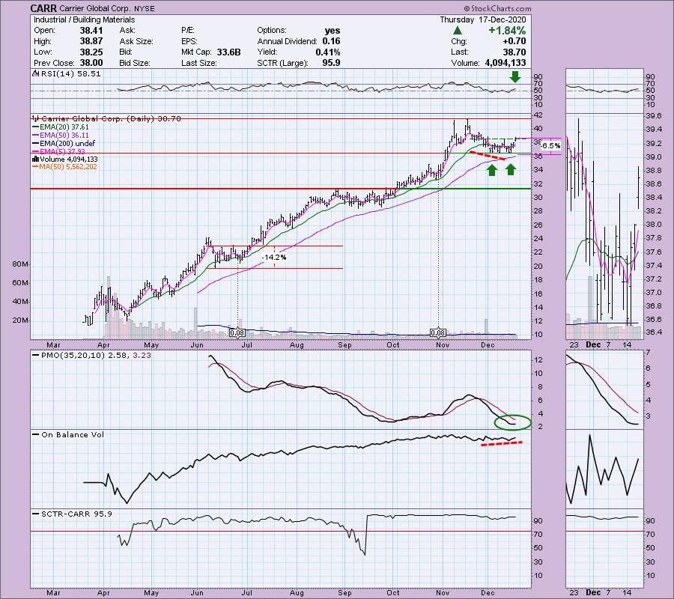Click the Last price value 38.70 in header
This screenshot has height=599, width=674.
(514, 52)
